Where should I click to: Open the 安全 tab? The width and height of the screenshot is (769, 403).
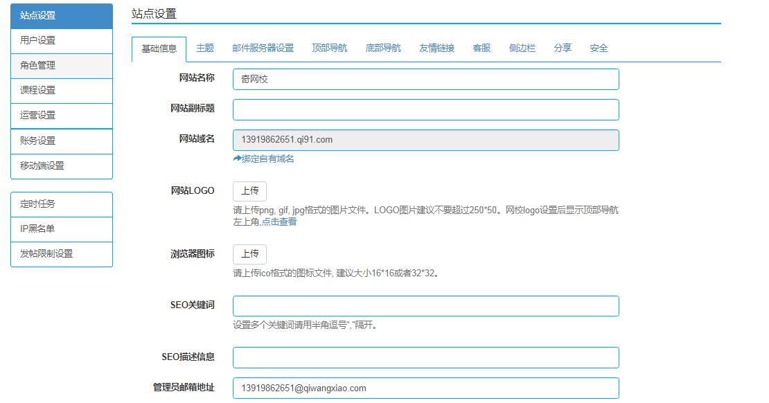coord(599,48)
